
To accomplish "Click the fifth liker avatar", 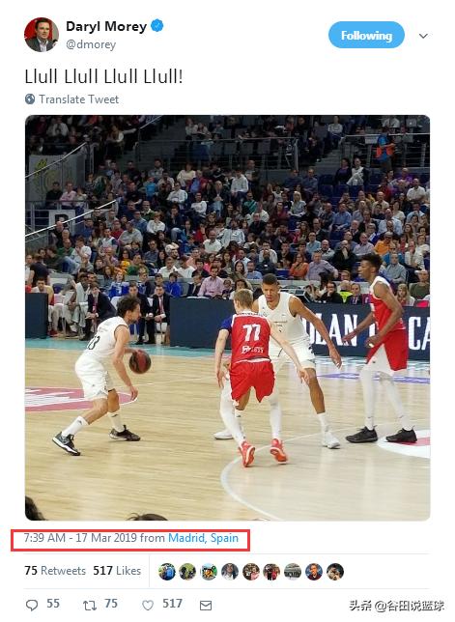I will coord(251,572).
